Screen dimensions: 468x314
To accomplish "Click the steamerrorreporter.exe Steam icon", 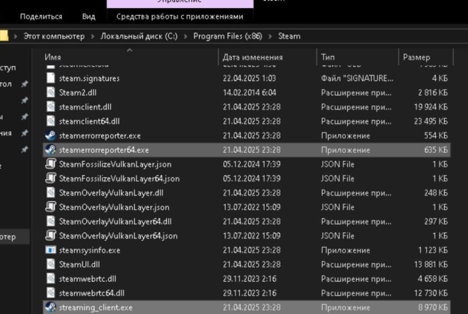I will (50, 135).
